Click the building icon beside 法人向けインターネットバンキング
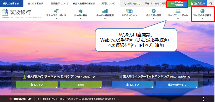The height and width of the screenshot is (102, 215). pos(121,77)
